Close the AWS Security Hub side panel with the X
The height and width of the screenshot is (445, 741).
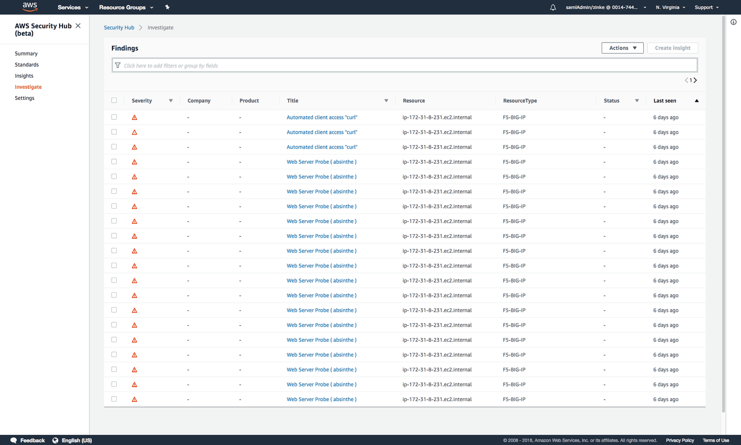tap(78, 25)
